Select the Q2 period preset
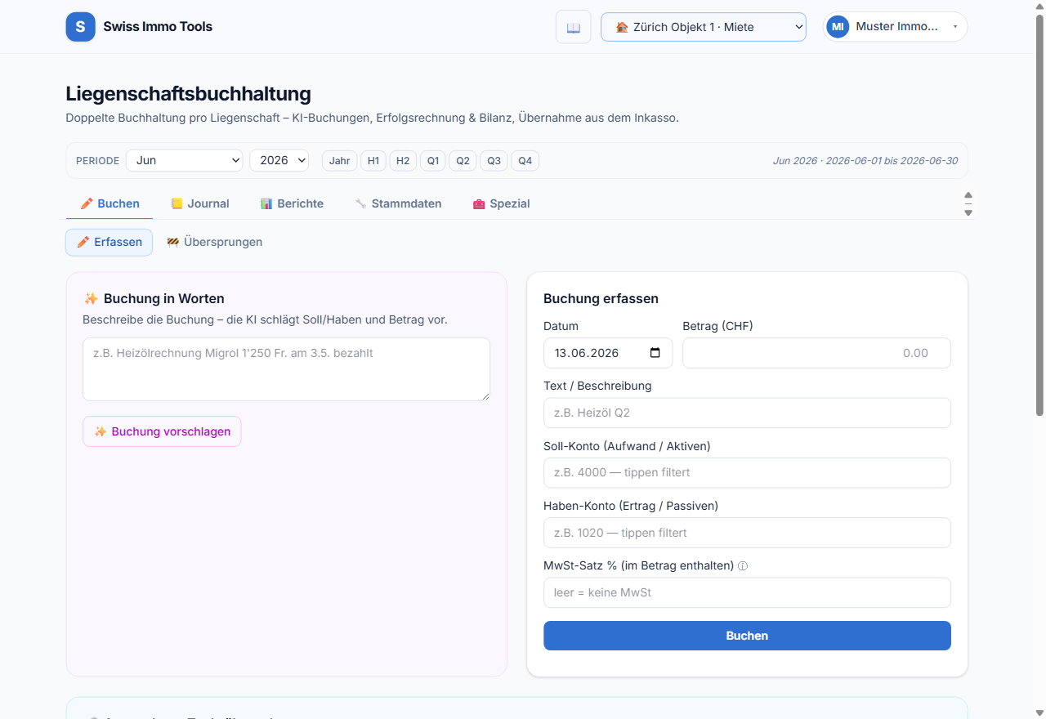The height and width of the screenshot is (719, 1046). (463, 161)
